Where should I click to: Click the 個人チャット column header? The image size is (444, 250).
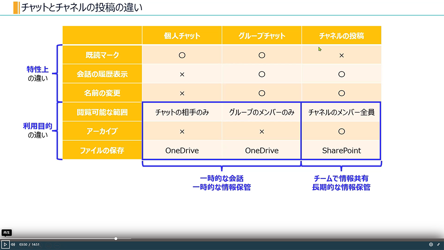click(x=182, y=36)
